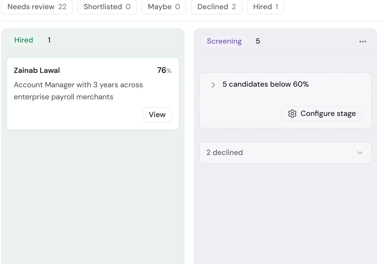
Task: Click the gear icon in Configure stage
Action: click(x=292, y=114)
